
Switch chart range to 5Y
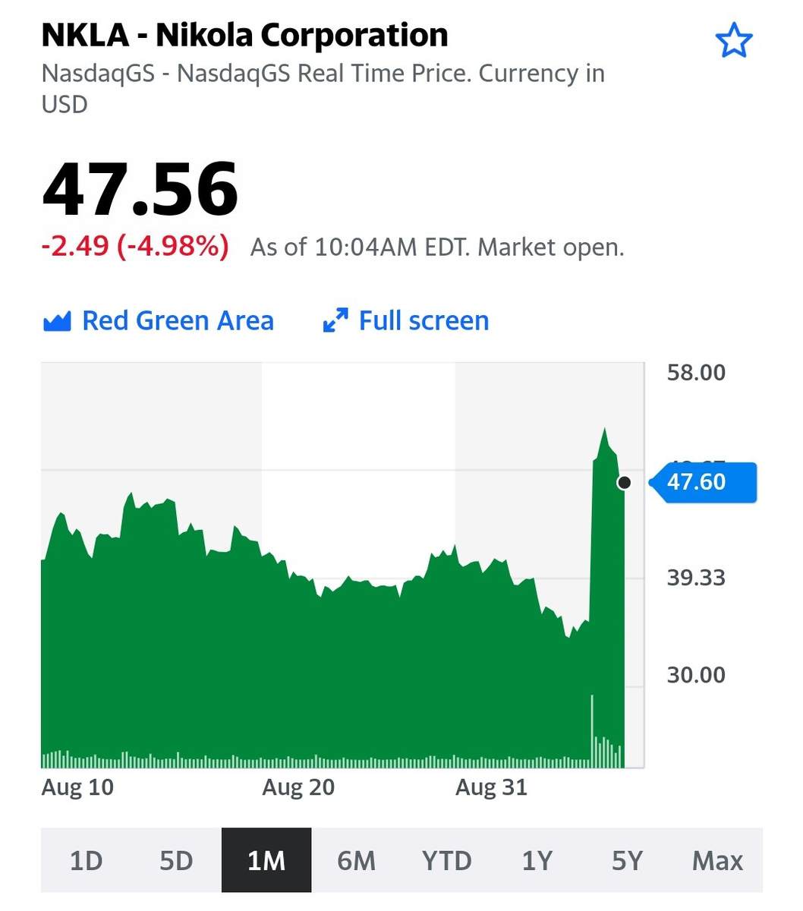tap(627, 860)
